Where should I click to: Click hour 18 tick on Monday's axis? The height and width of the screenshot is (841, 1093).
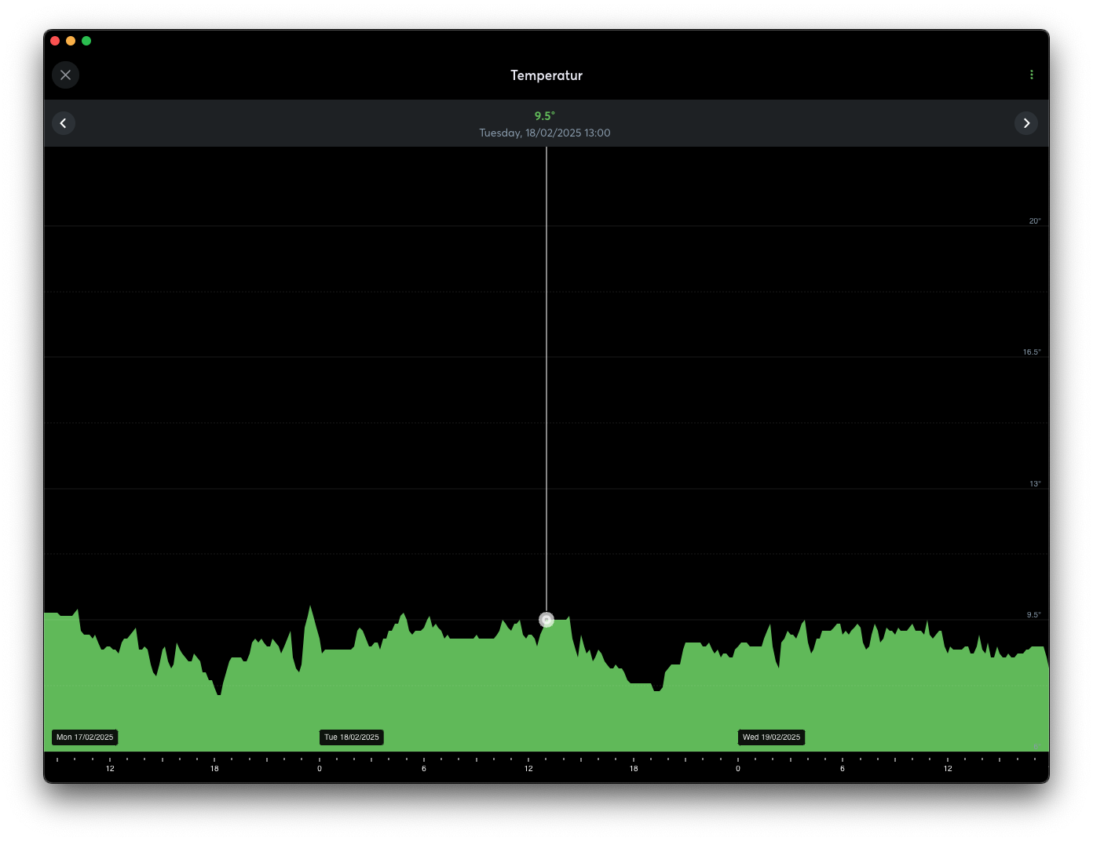tap(214, 768)
